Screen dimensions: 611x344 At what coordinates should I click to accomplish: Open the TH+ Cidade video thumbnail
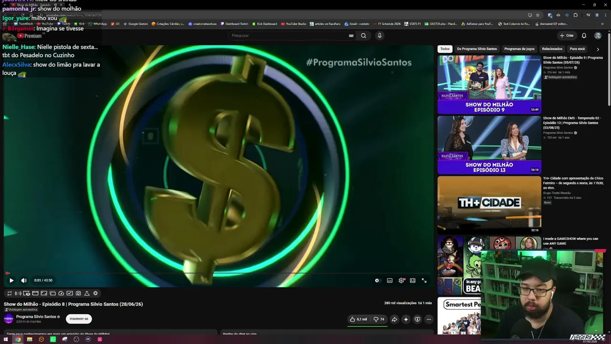(489, 205)
